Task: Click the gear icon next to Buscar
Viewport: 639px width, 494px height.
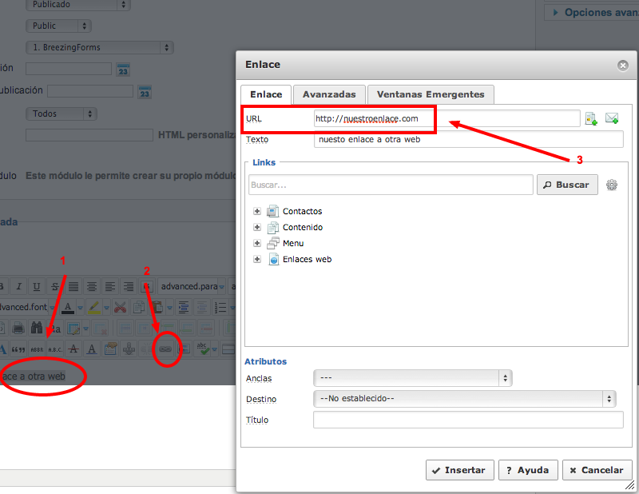Action: pyautogui.click(x=612, y=185)
